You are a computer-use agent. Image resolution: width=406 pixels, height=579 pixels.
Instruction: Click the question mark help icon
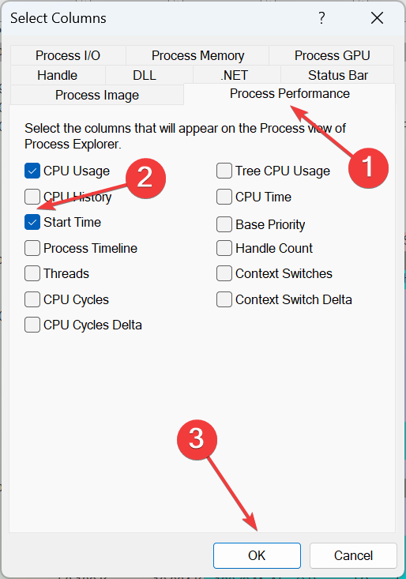[x=321, y=17]
